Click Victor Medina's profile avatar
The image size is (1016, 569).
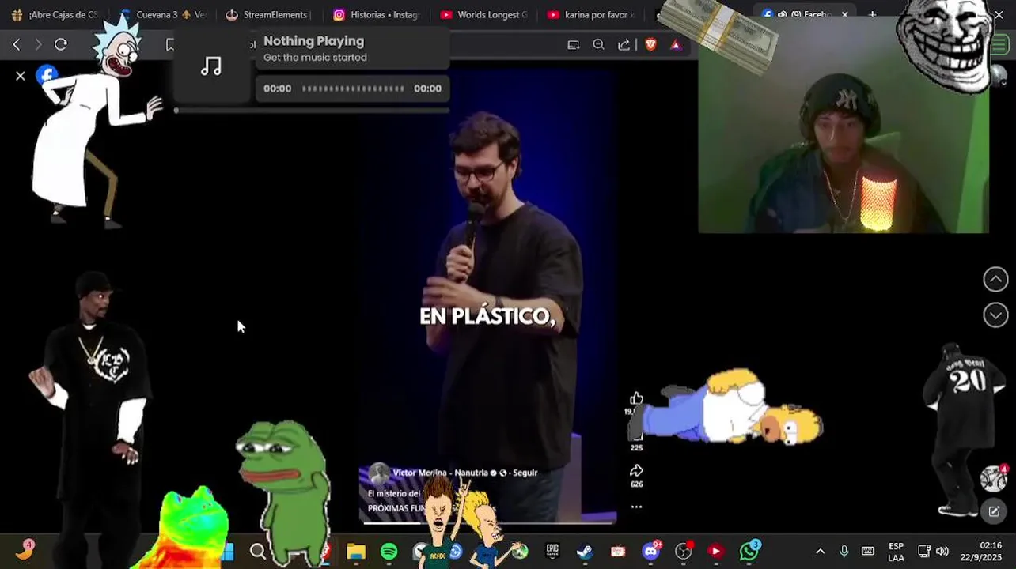[379, 473]
